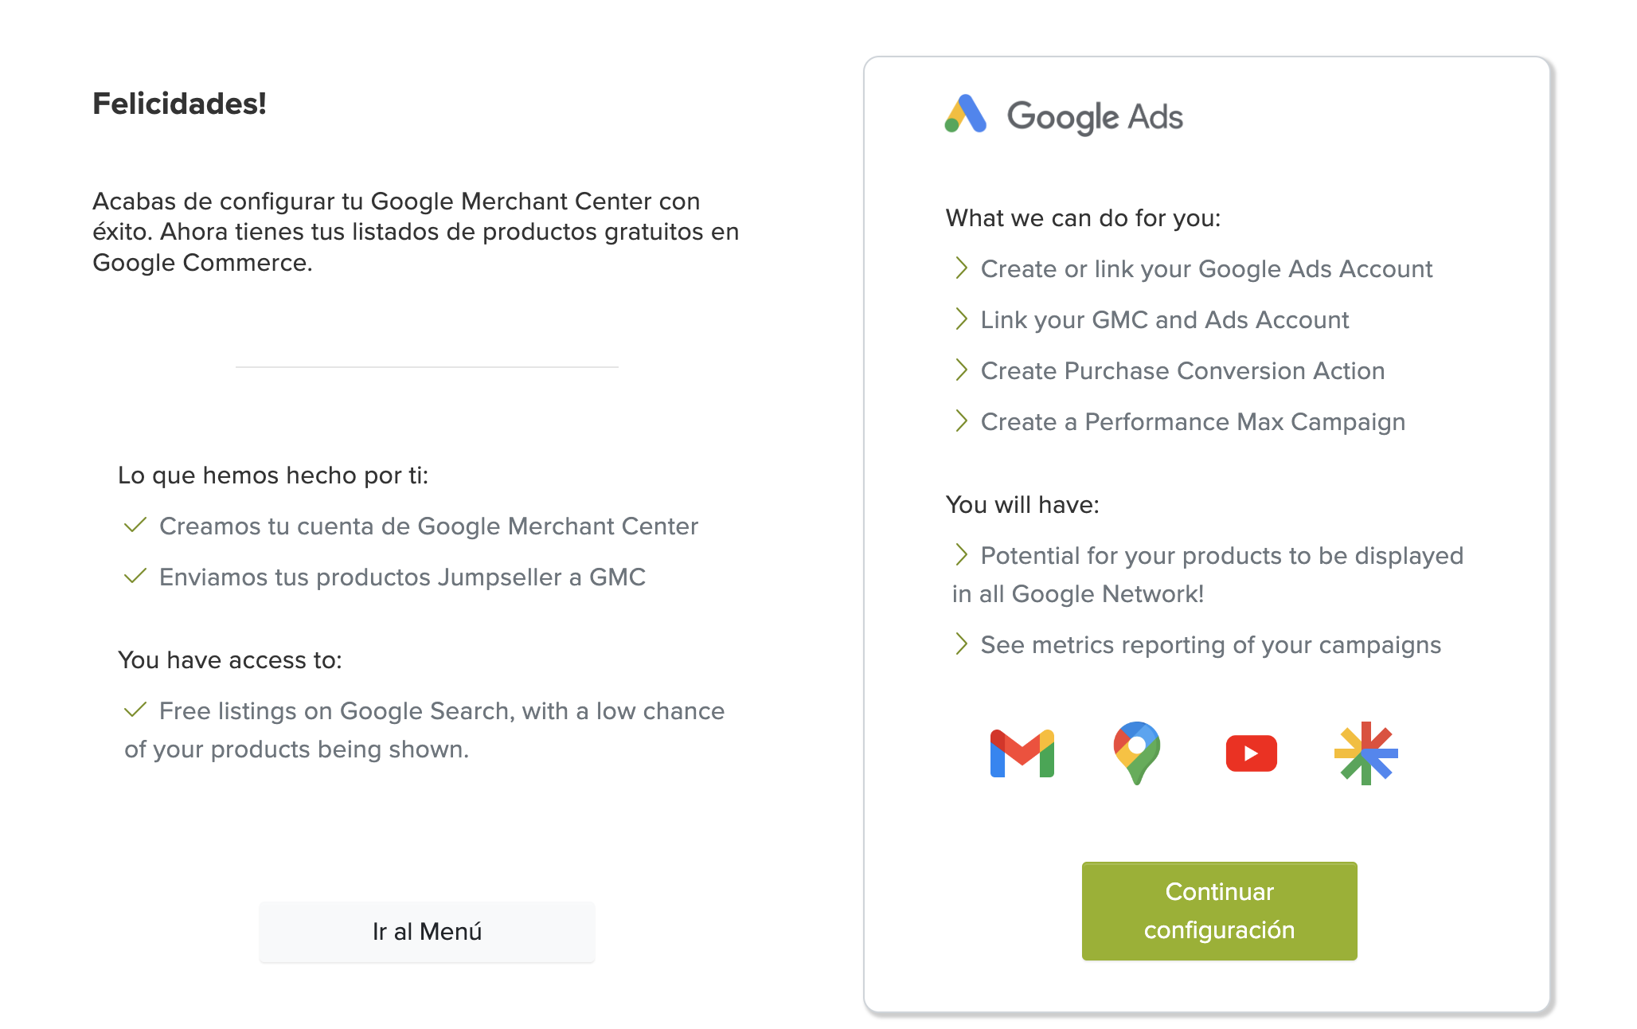Viewport: 1637px width, 1029px height.
Task: Click the YouTube play icon
Action: [x=1251, y=753]
